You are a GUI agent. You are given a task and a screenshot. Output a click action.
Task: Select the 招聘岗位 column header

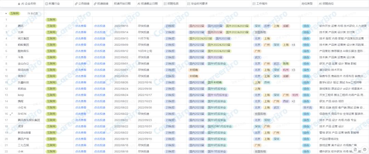coord(328,4)
